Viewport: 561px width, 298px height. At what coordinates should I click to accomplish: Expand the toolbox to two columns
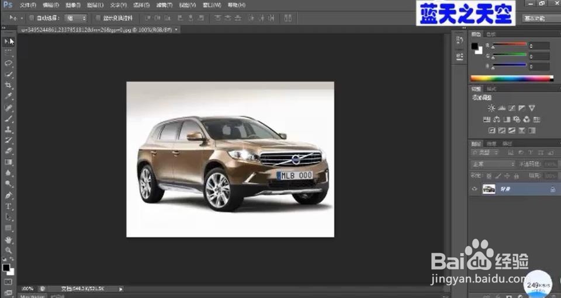click(x=4, y=27)
